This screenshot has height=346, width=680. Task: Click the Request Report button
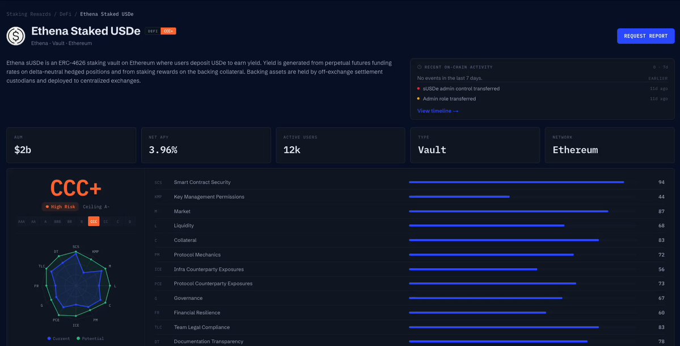[x=646, y=36]
